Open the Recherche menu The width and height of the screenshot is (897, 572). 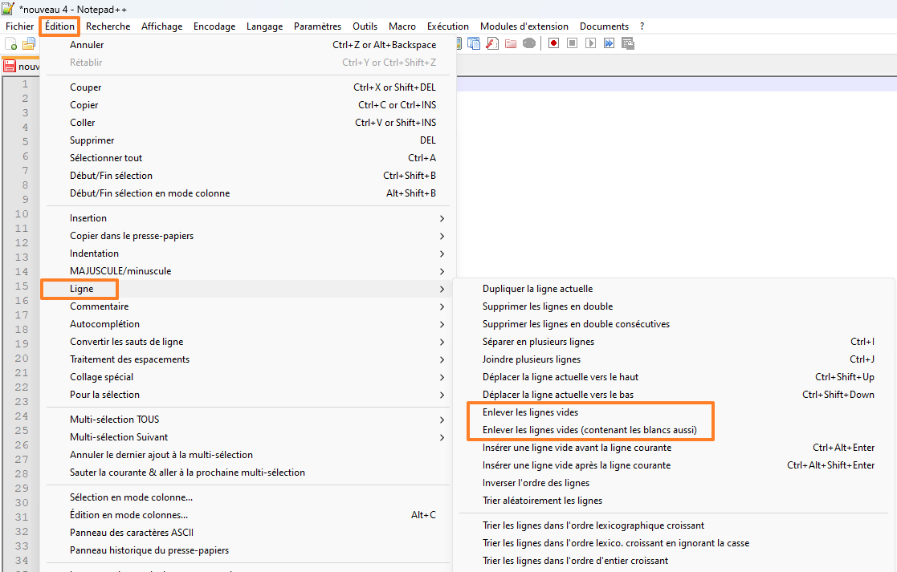(x=108, y=26)
